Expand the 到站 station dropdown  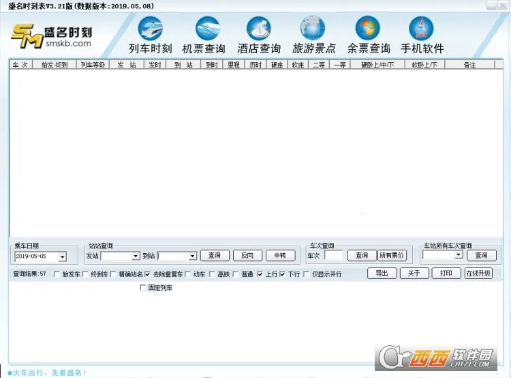click(x=193, y=257)
